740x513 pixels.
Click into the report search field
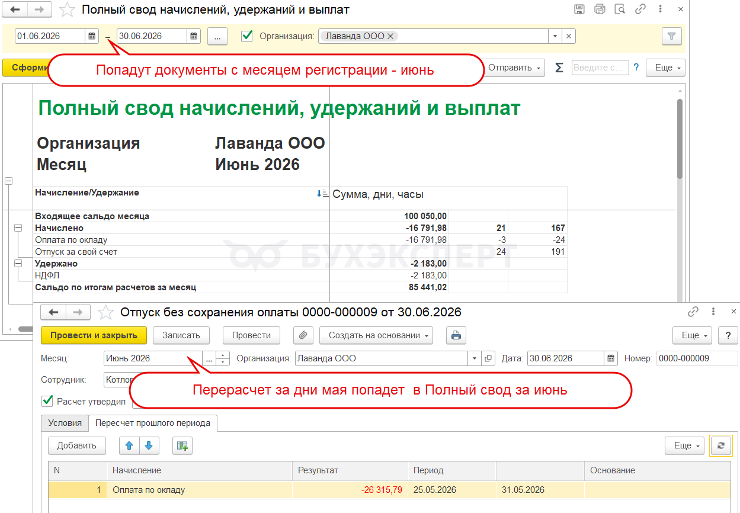(x=600, y=68)
